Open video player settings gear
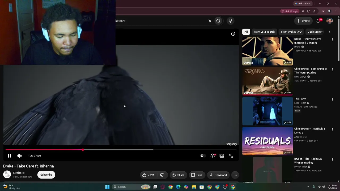The image size is (340, 191). [212, 156]
